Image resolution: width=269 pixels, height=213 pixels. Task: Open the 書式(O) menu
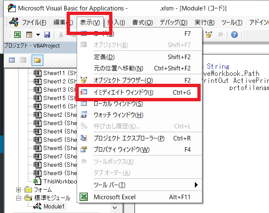pyautogui.click(x=142, y=23)
